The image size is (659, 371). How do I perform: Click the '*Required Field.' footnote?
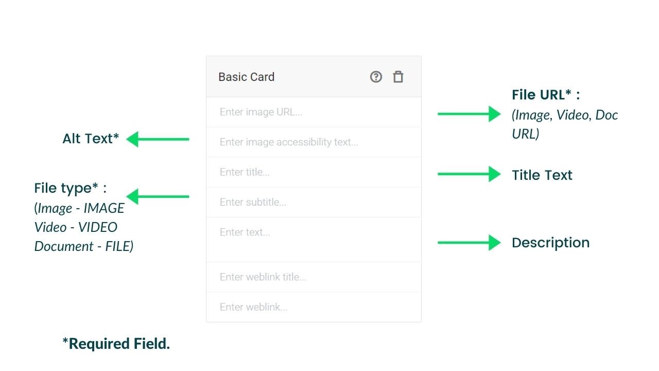point(116,344)
